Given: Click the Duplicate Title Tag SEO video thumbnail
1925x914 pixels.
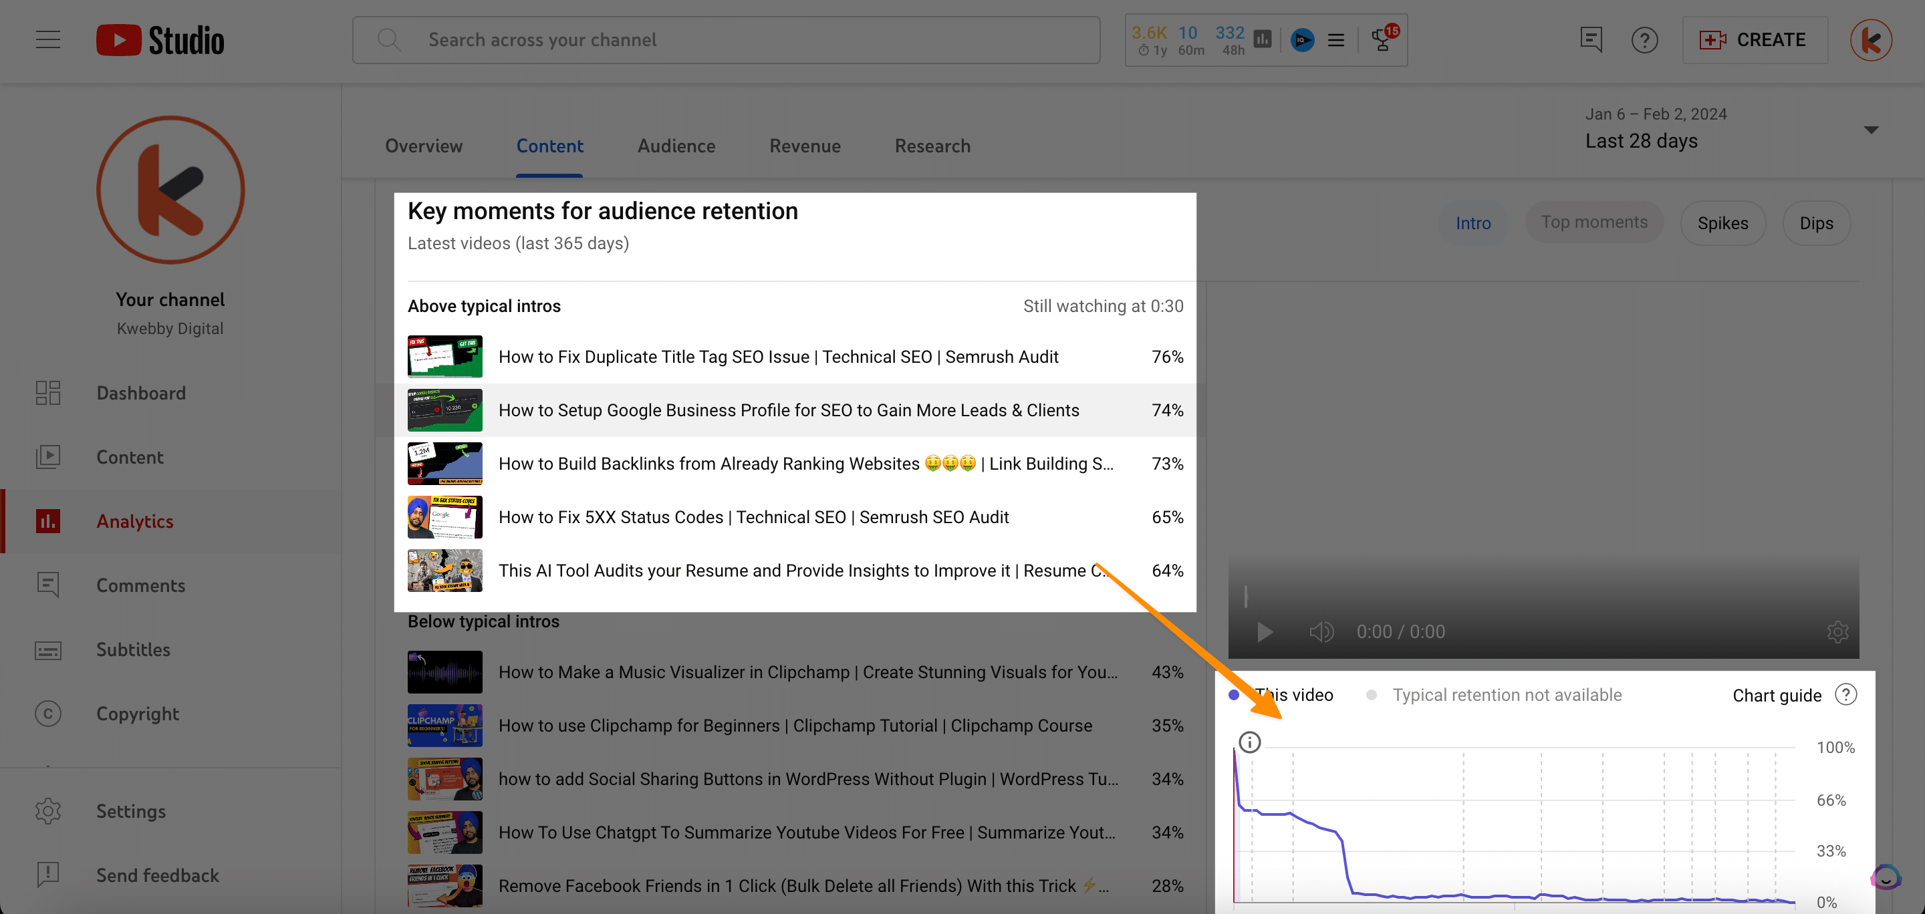Looking at the screenshot, I should (444, 356).
